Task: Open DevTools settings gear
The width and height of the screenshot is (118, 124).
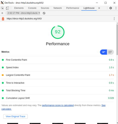Action: point(111,8)
